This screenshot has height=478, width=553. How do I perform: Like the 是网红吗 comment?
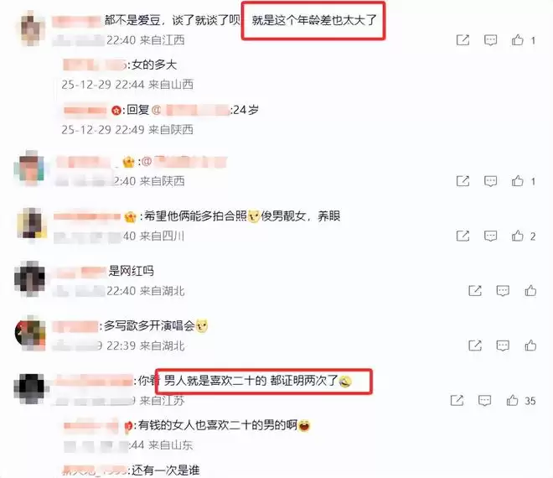click(530, 290)
